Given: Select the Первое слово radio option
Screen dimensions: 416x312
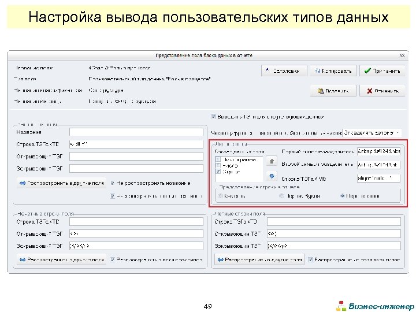Looking at the screenshot, I should [x=343, y=196].
